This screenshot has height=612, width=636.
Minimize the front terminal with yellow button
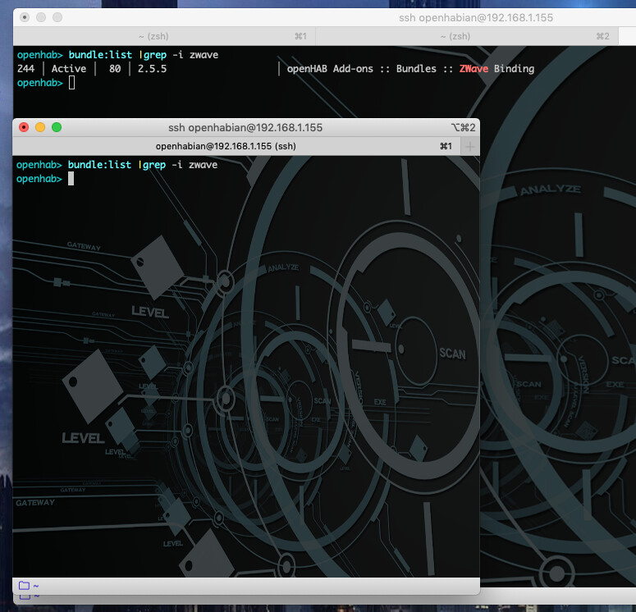coord(40,127)
